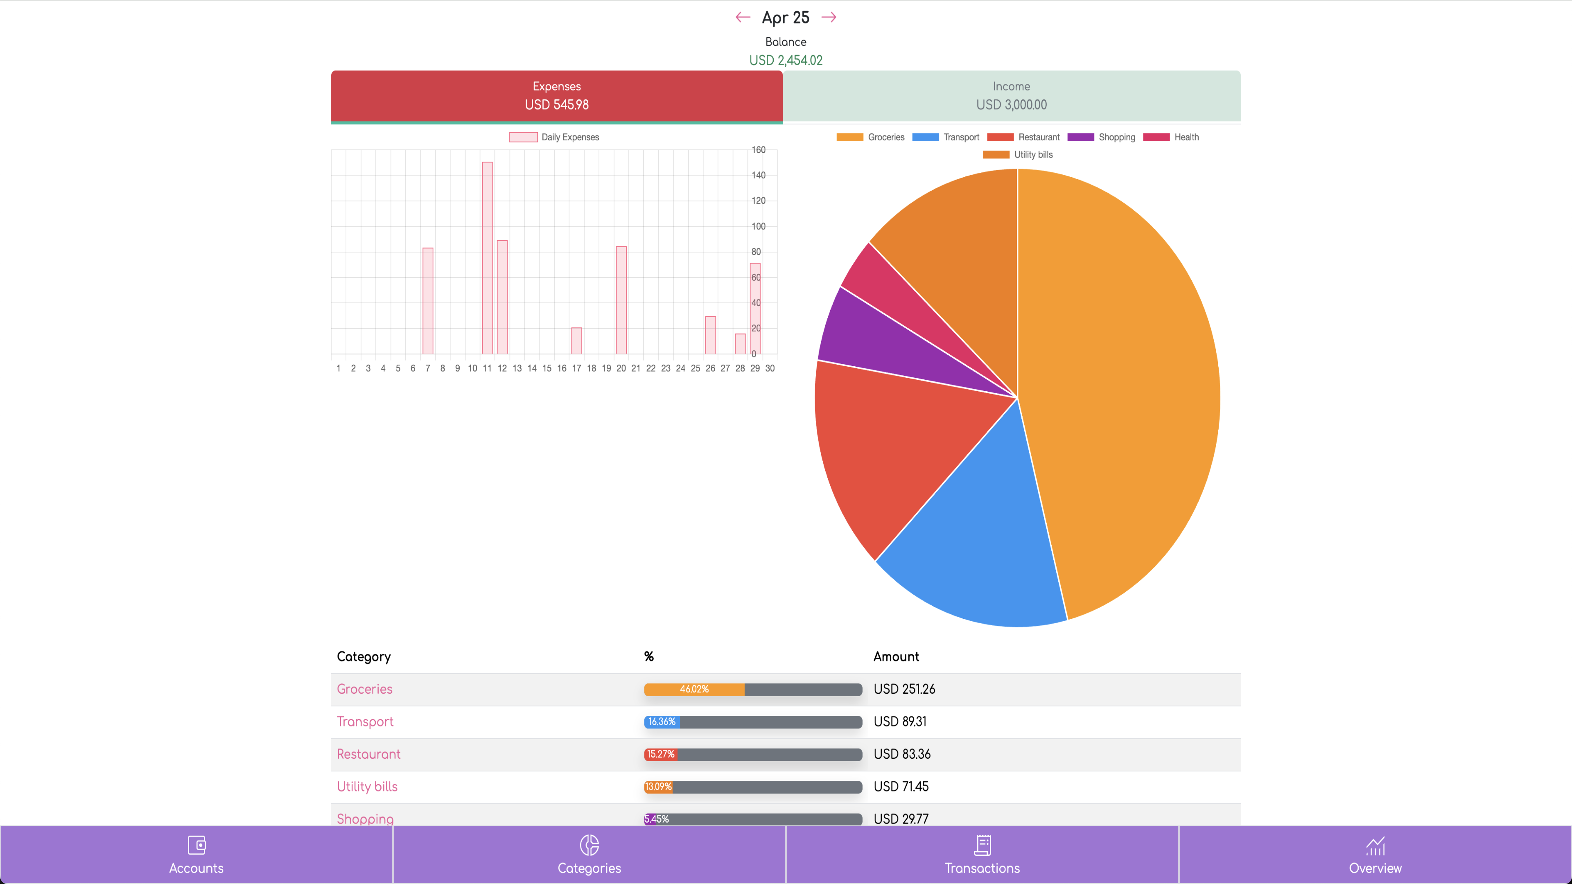Click the day 12 expense bar
The height and width of the screenshot is (884, 1572).
[502, 297]
